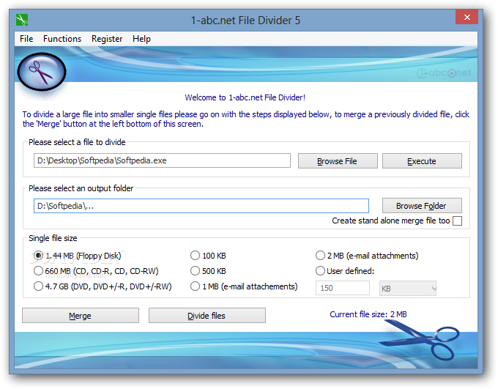Click the round scissors logo in the banner
Viewport: 498px width, 389px height.
pos(42,72)
